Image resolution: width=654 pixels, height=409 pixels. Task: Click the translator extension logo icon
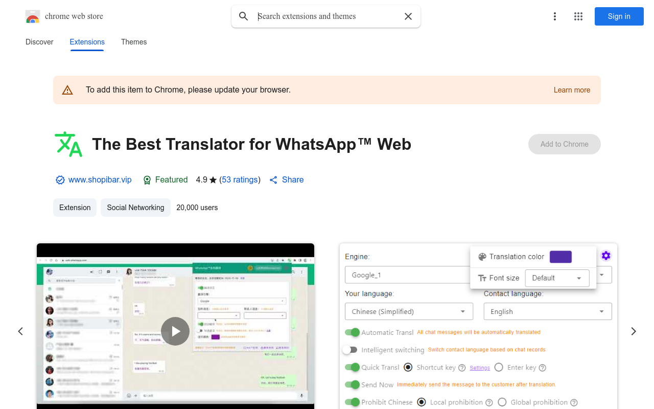point(68,144)
